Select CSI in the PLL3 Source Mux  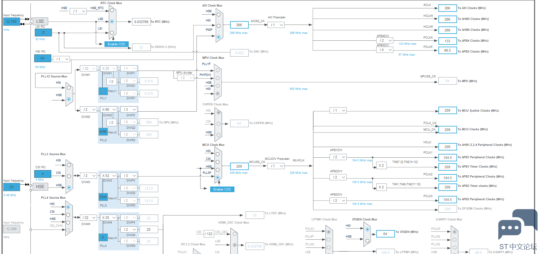(69, 176)
